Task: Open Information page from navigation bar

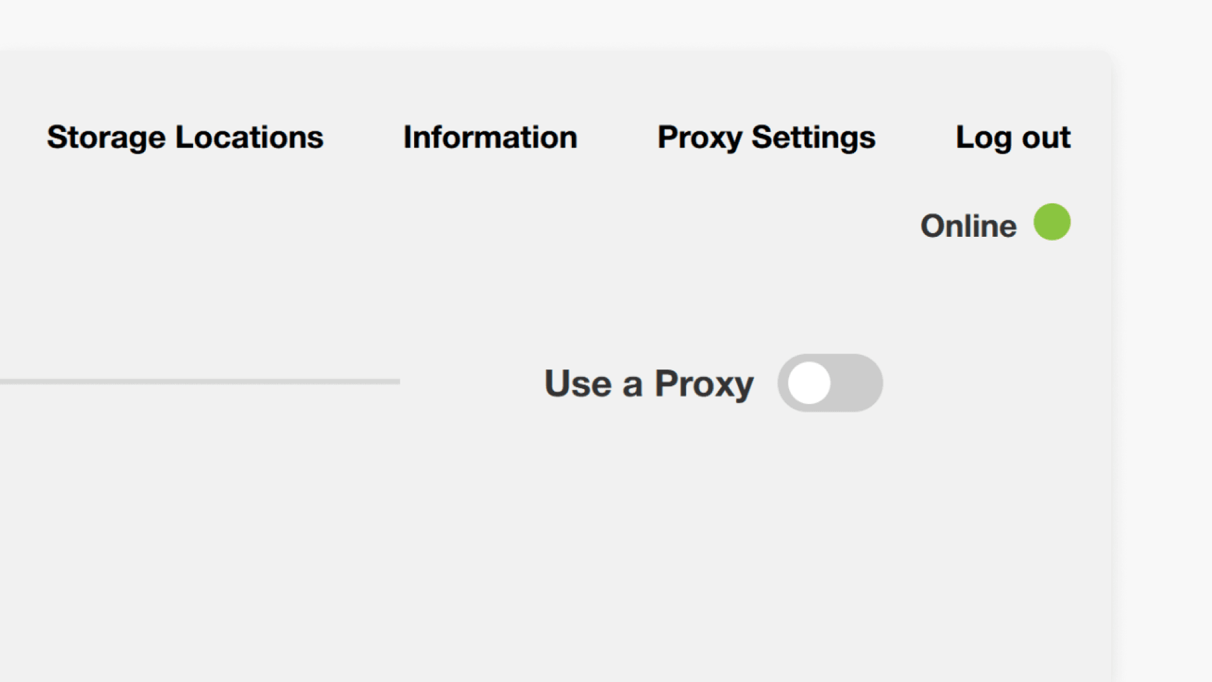Action: tap(490, 138)
